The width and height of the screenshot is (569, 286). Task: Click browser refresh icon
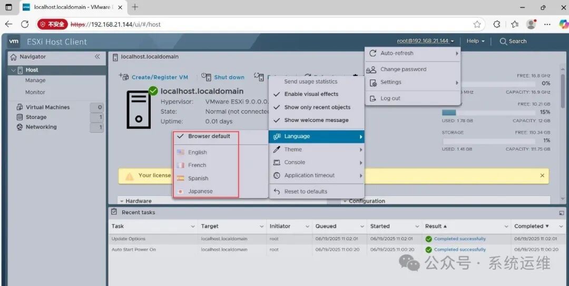pyautogui.click(x=25, y=24)
